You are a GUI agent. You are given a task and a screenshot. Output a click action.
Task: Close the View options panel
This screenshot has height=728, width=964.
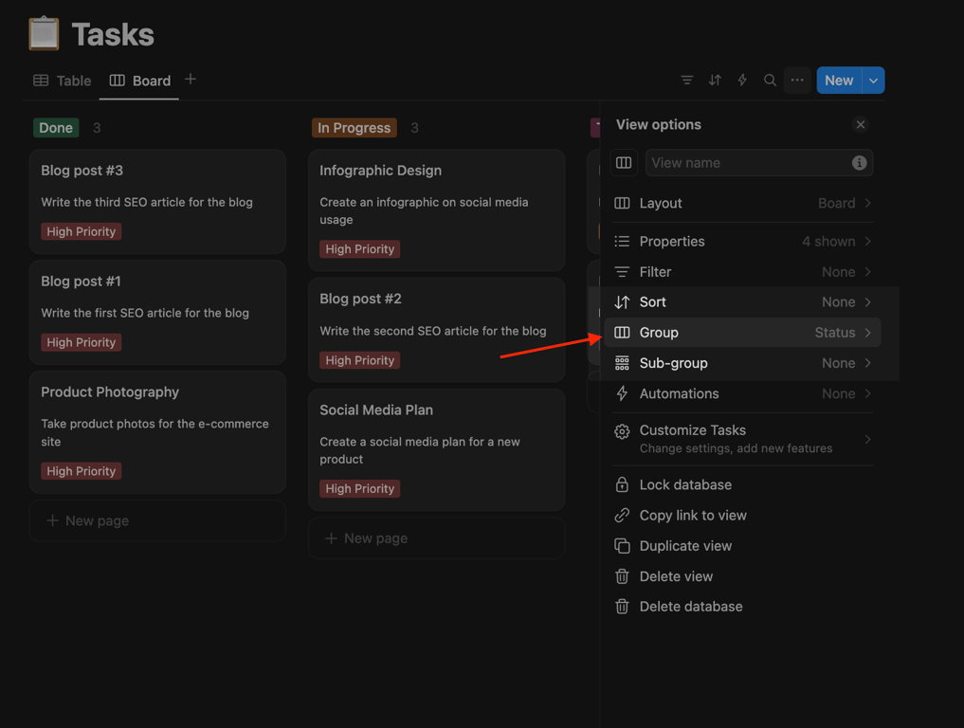(x=860, y=125)
